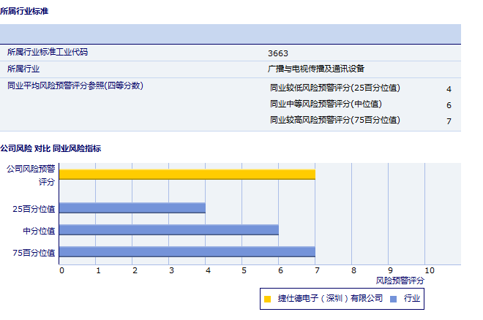Click the 风险预警评分 x-axis title

tap(400, 281)
